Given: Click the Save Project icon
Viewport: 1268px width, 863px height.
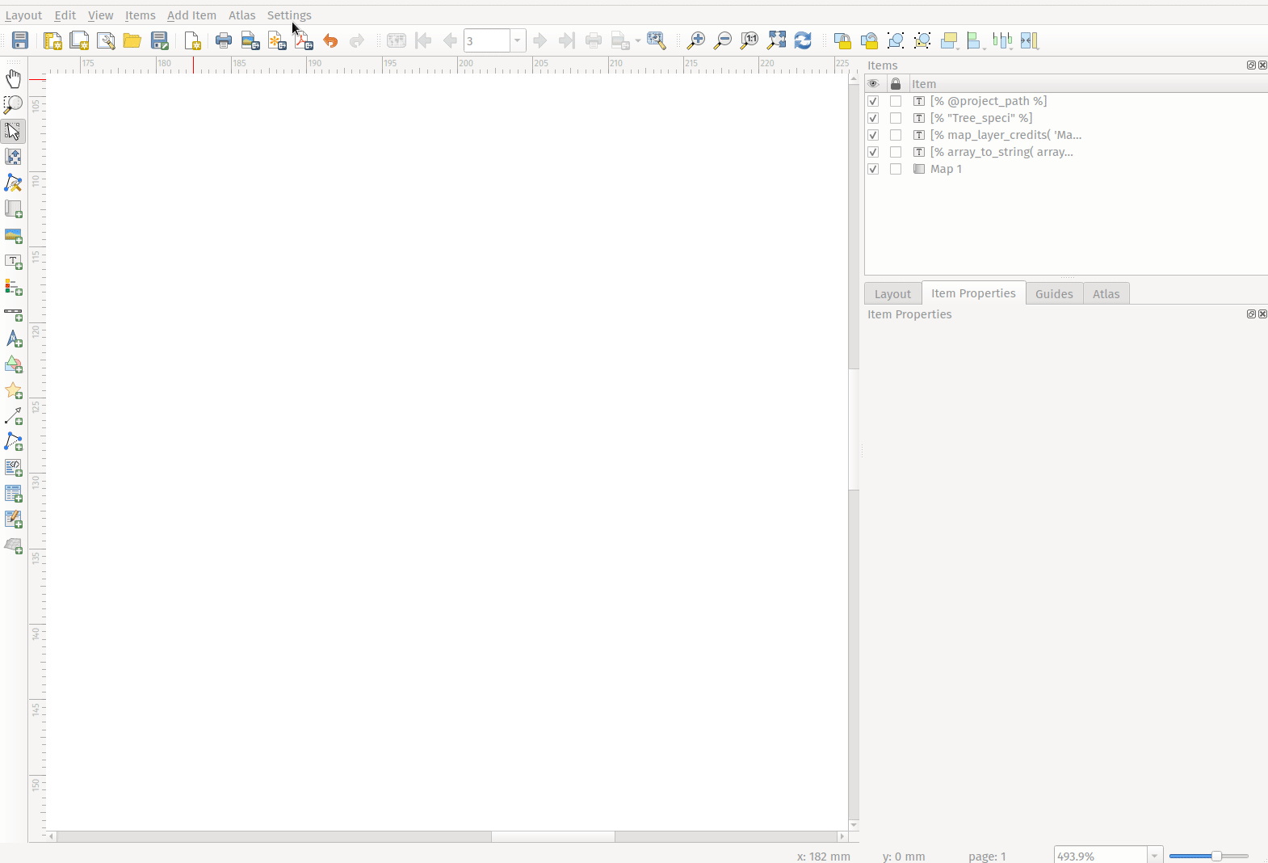Looking at the screenshot, I should point(20,40).
